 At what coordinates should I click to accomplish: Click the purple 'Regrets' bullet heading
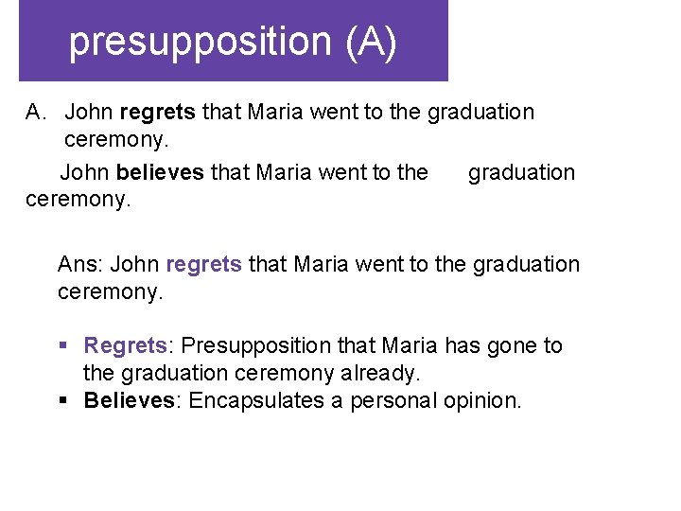tap(125, 345)
